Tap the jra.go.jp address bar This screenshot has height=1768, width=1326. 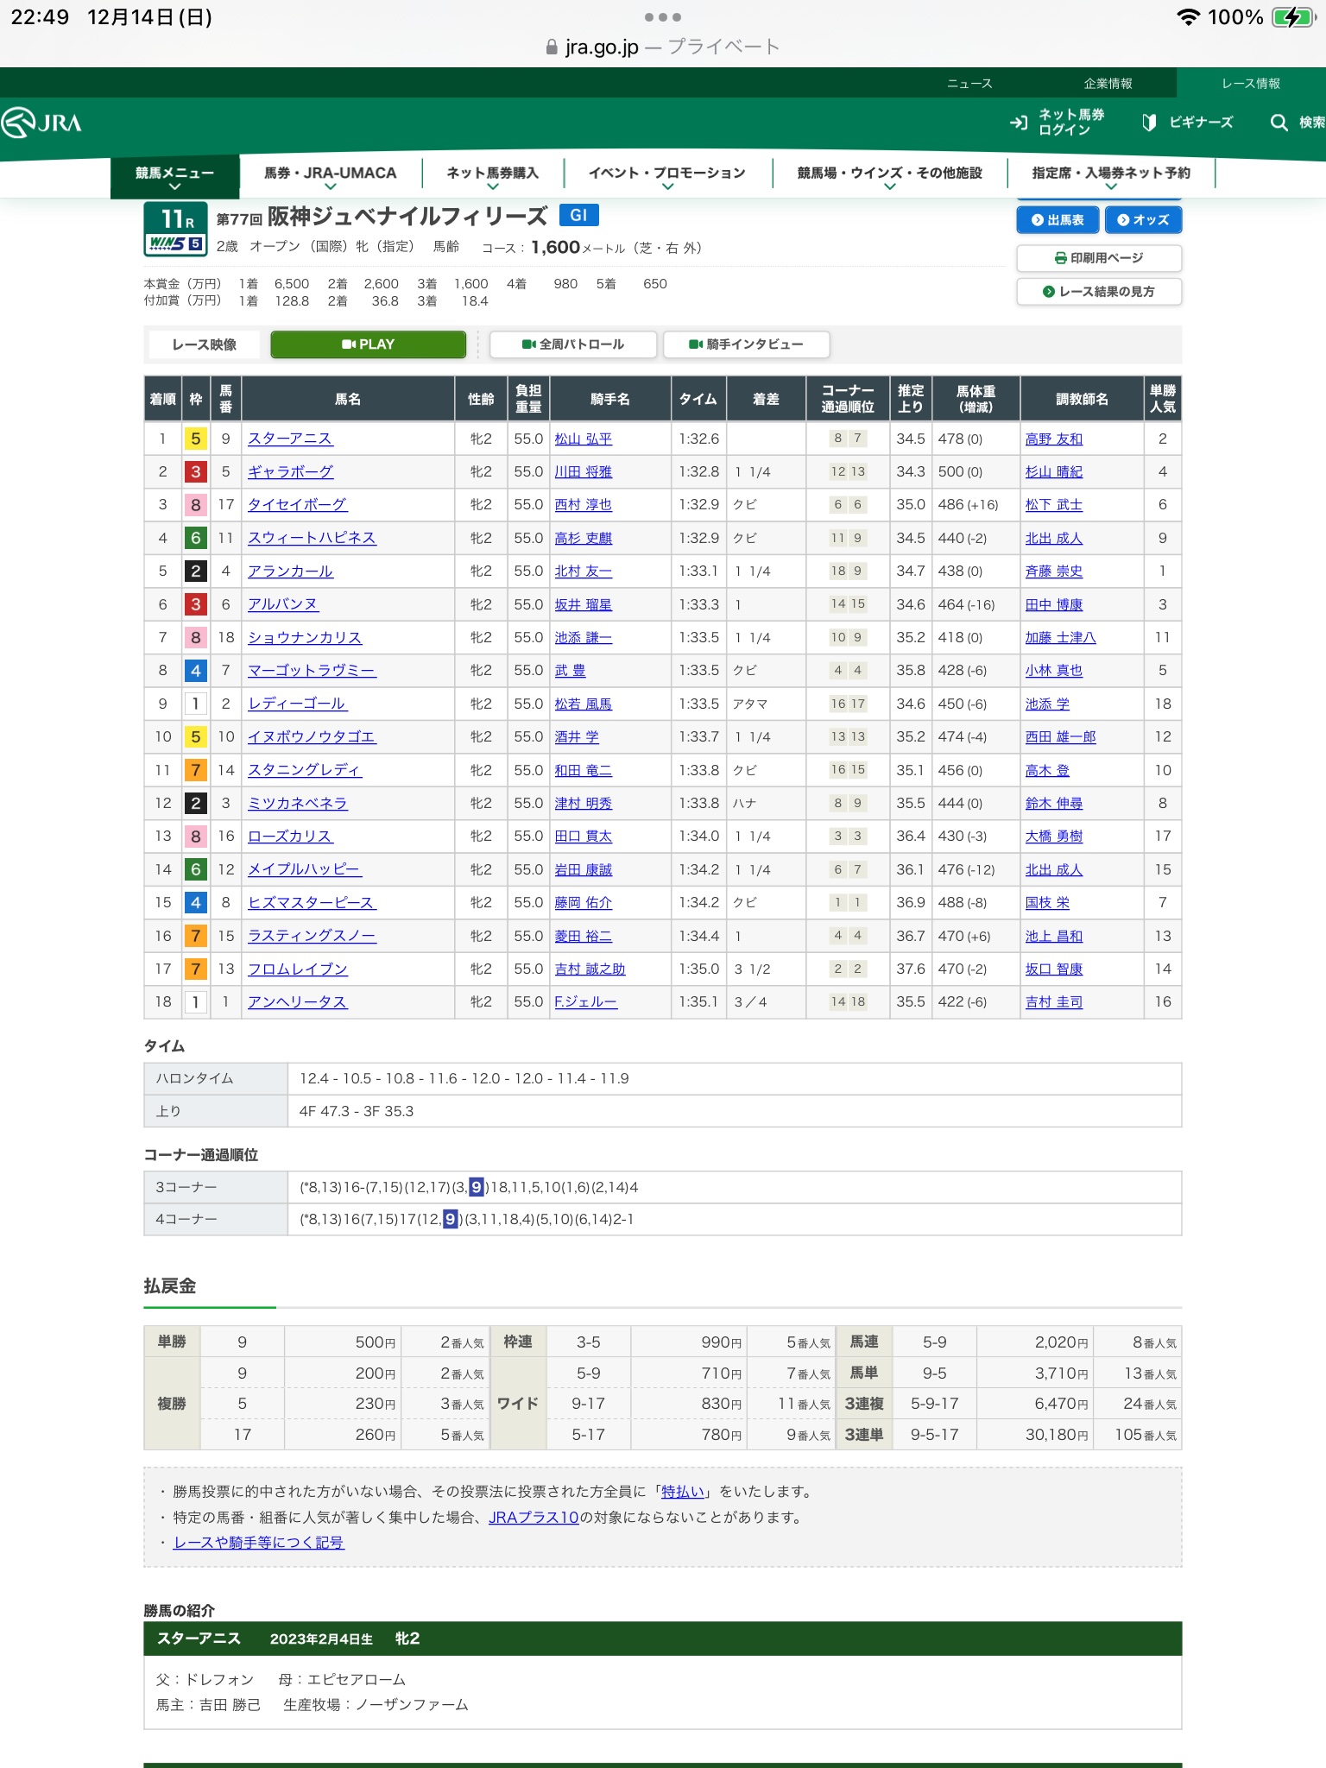tap(662, 47)
